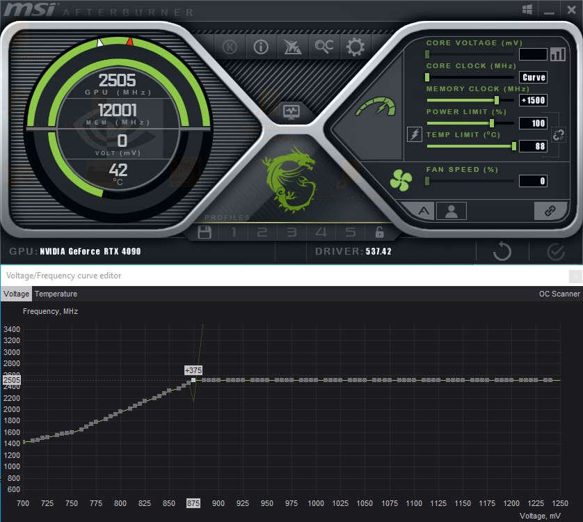
Task: Click OC Scanner in curve editor
Action: tap(559, 294)
